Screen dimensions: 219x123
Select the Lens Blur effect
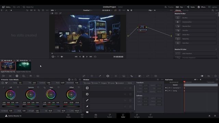click(195, 30)
